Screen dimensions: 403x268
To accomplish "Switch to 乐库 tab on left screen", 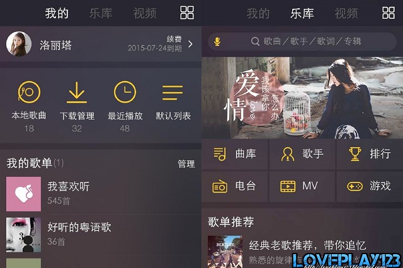I will (x=101, y=13).
